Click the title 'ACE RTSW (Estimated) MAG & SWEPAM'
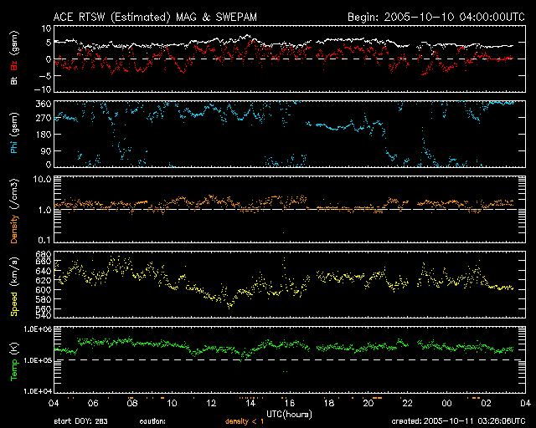The width and height of the screenshot is (536, 428). [x=155, y=17]
